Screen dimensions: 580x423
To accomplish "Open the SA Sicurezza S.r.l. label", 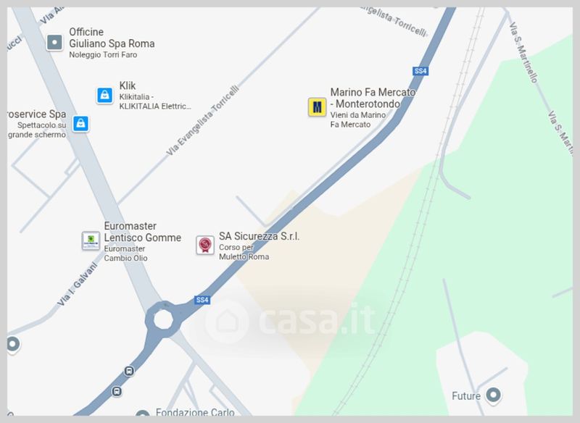I will click(260, 236).
